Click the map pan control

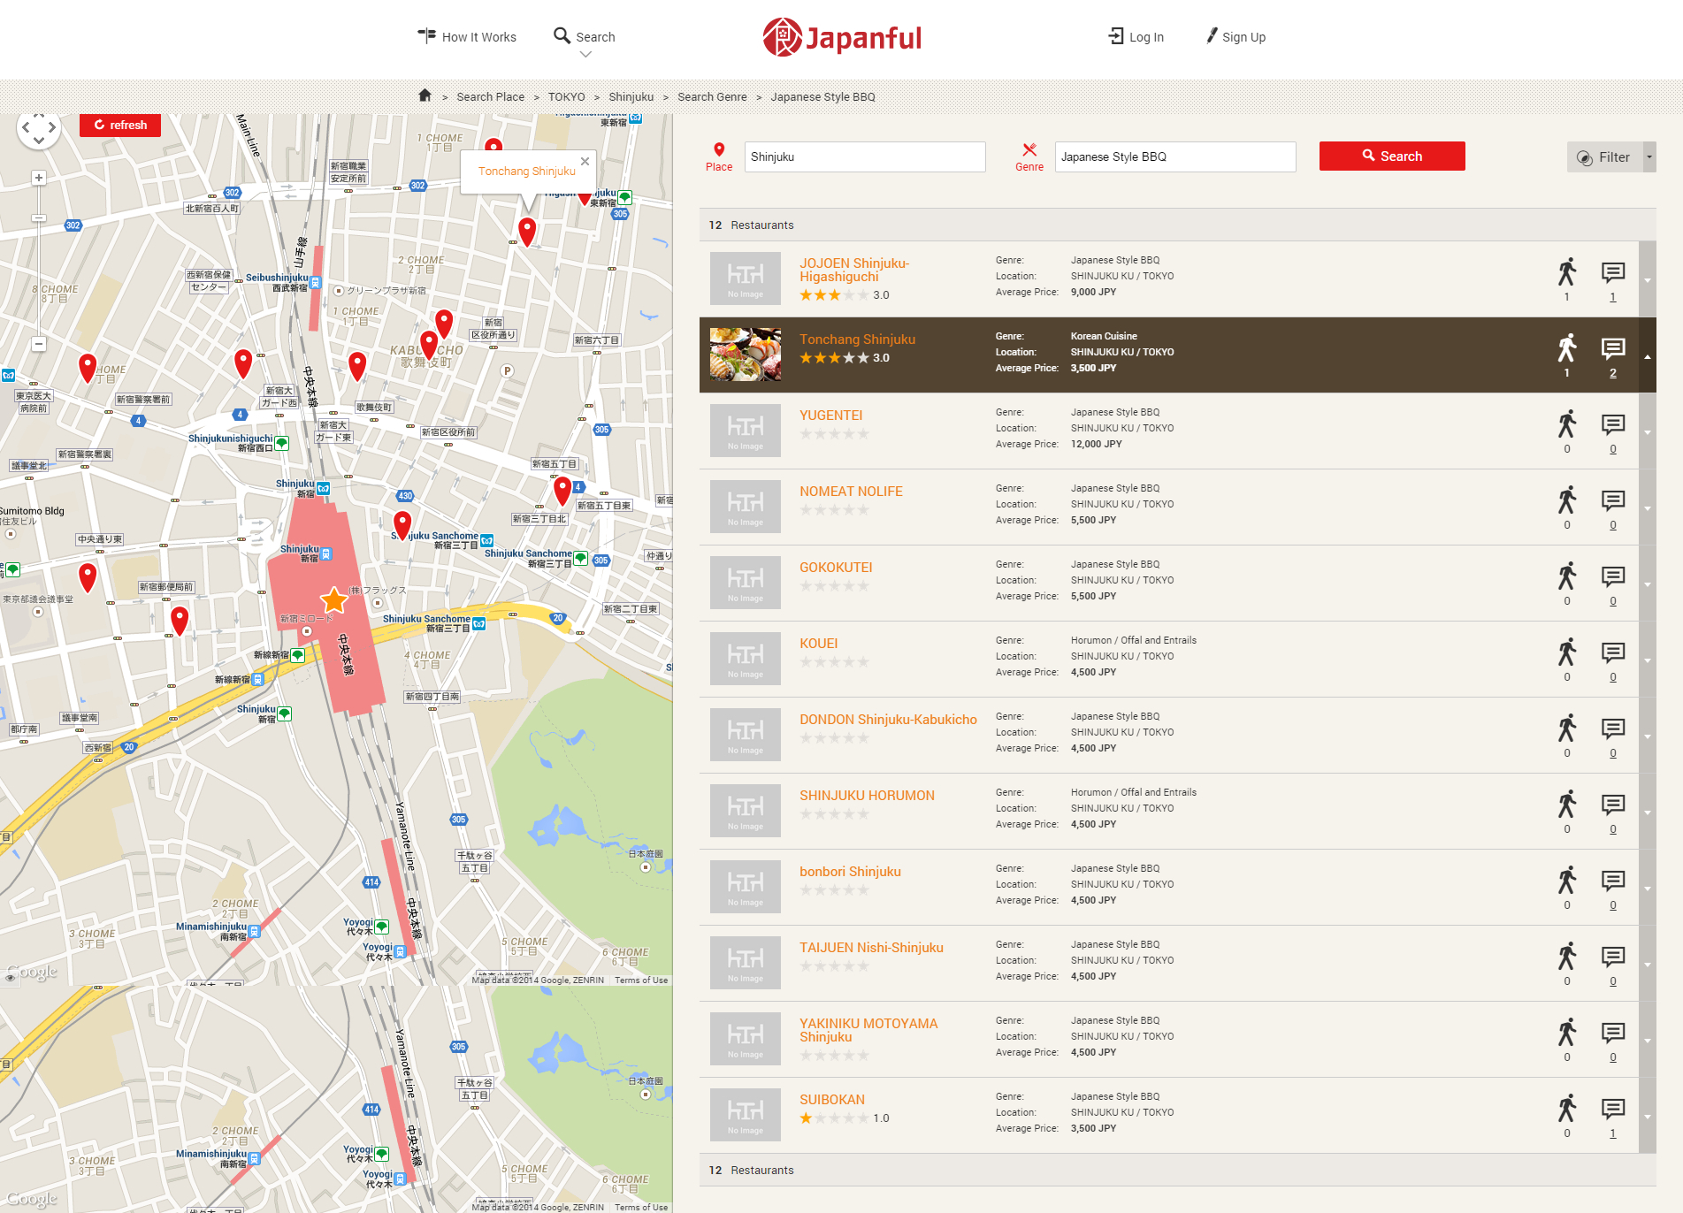39,128
